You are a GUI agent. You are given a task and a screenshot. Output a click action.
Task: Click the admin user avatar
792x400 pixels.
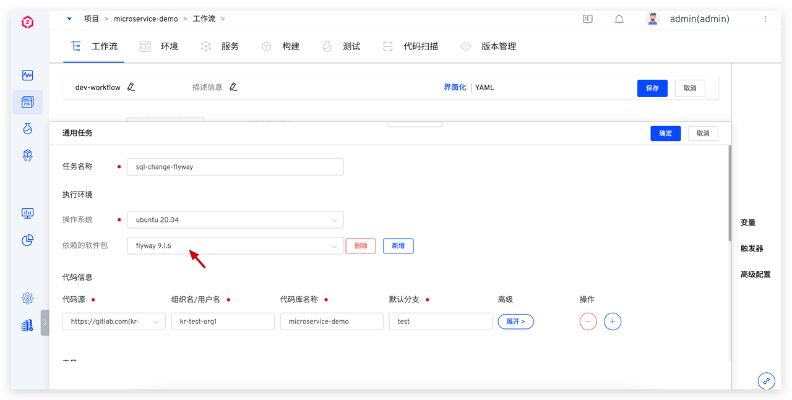pyautogui.click(x=653, y=19)
